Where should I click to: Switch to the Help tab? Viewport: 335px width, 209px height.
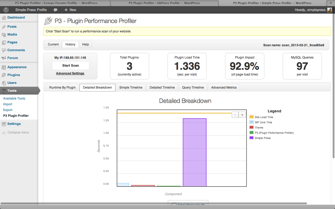(x=86, y=44)
